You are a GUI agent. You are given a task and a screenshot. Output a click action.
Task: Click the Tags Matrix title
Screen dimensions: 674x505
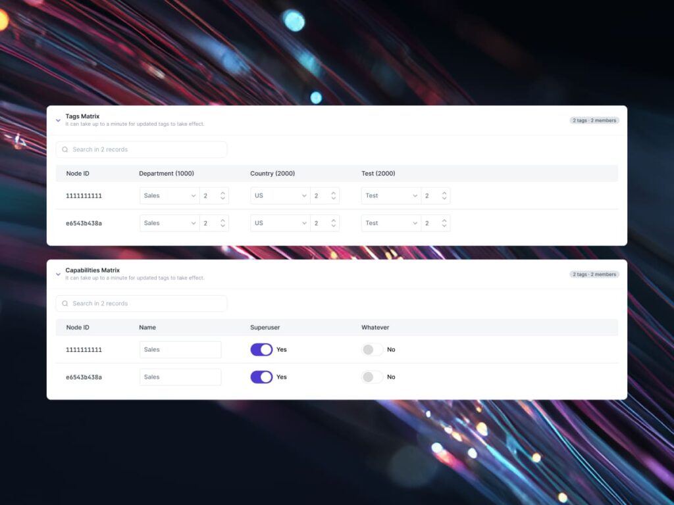click(x=82, y=116)
